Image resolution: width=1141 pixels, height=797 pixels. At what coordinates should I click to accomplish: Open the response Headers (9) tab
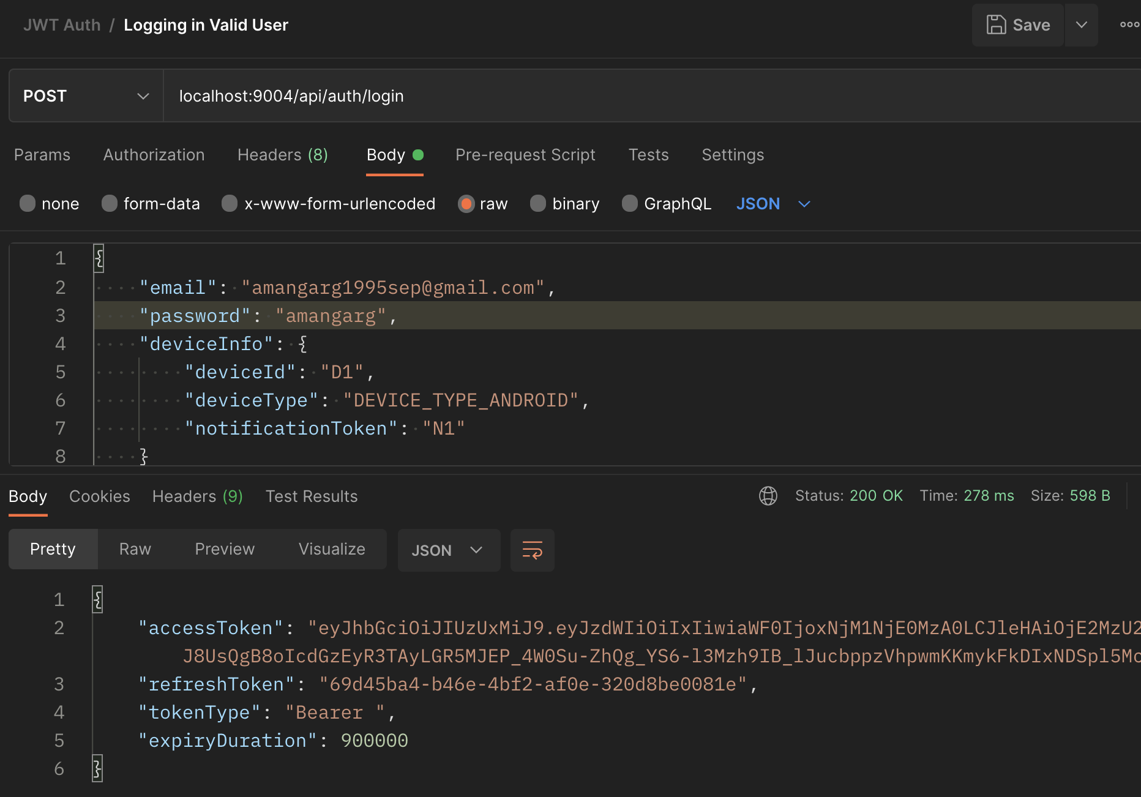[198, 496]
